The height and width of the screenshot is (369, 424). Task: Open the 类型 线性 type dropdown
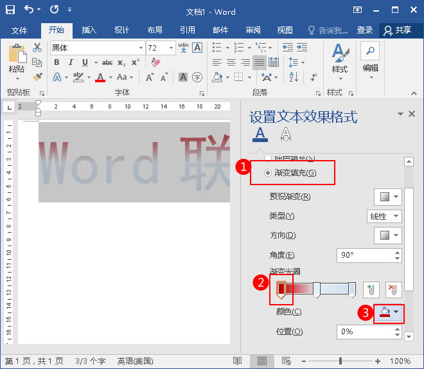coord(384,216)
